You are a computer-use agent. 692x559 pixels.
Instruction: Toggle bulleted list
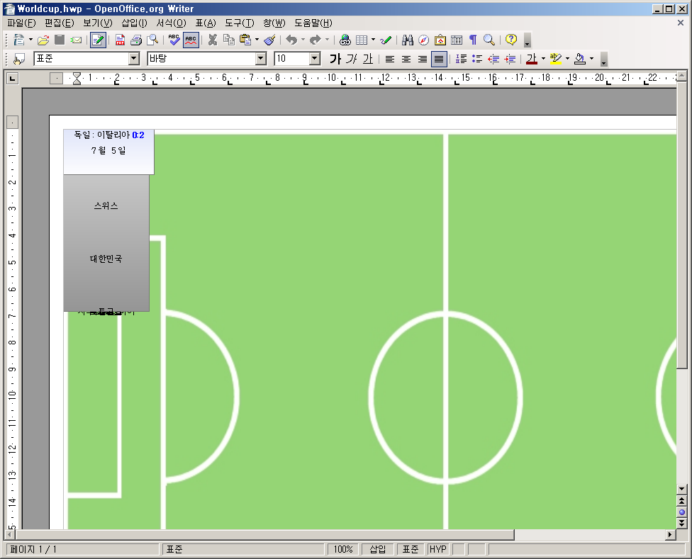pos(477,59)
